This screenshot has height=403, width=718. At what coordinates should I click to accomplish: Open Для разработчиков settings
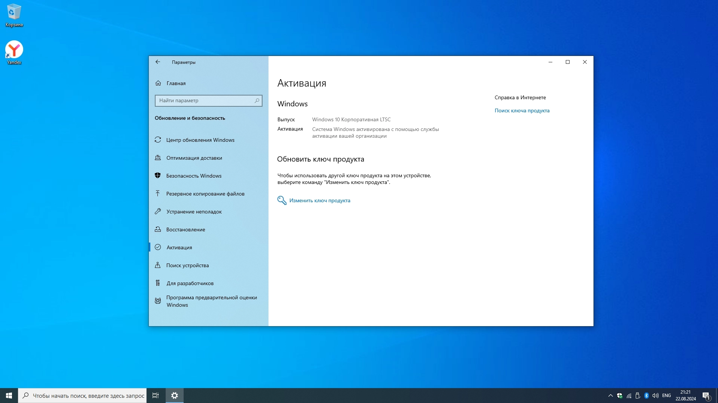point(190,283)
